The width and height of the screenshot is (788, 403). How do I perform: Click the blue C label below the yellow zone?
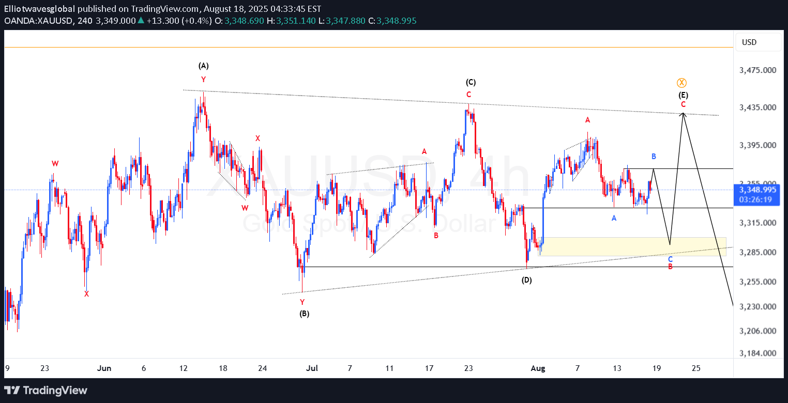tap(670, 259)
